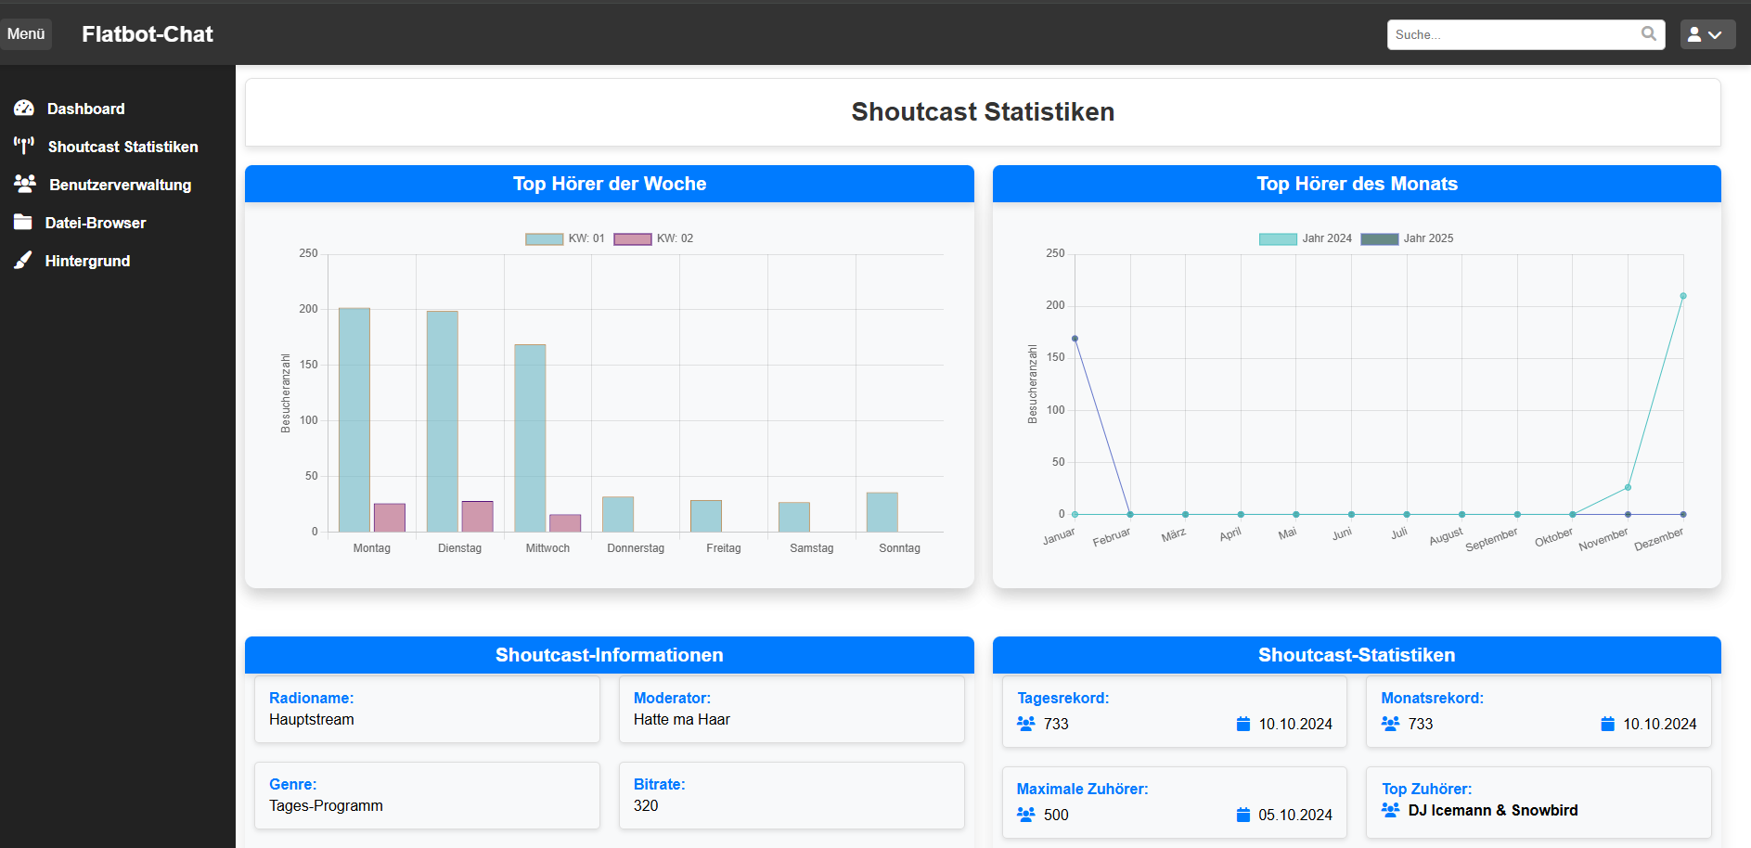Click the Tagesrekord listeners icon

(1025, 724)
